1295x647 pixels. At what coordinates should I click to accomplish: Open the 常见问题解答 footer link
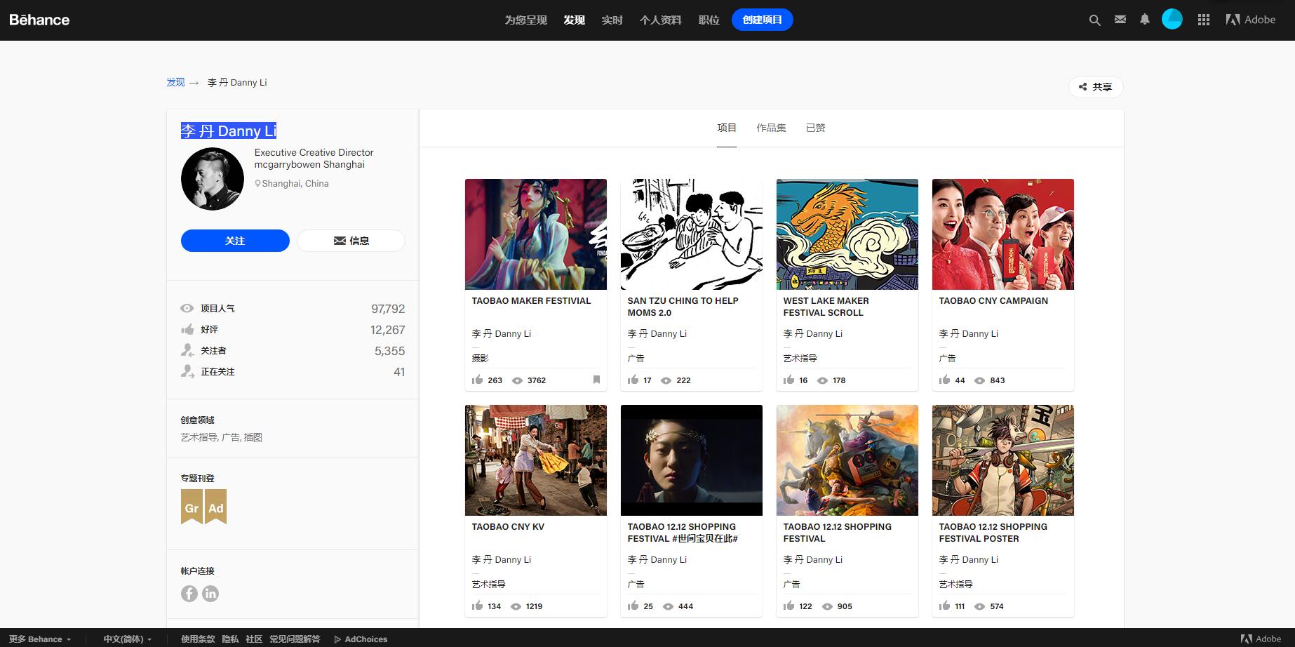point(295,639)
